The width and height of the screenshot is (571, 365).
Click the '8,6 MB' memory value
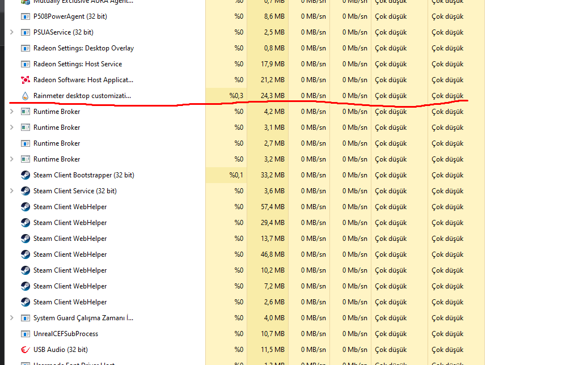pos(274,16)
